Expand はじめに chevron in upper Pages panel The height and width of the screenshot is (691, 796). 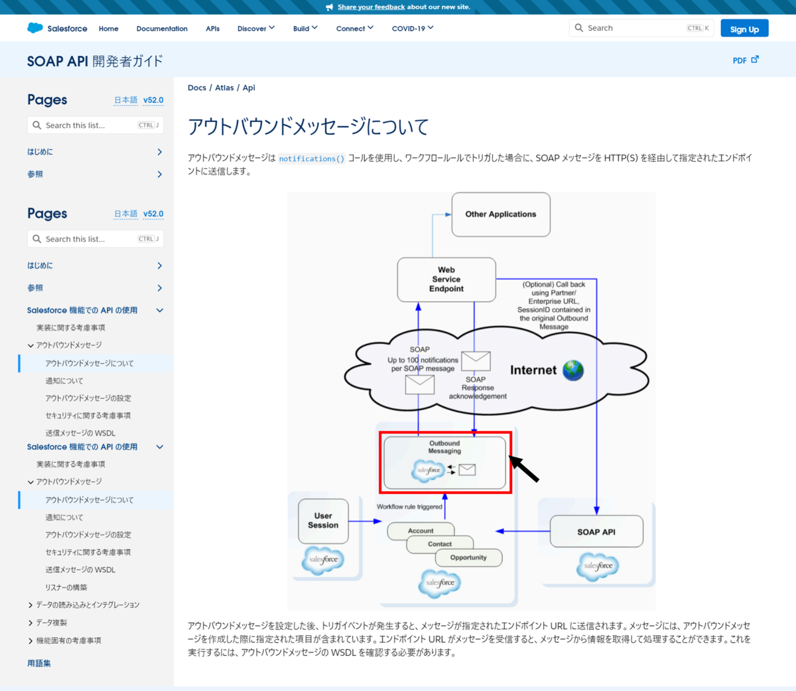[x=160, y=152]
